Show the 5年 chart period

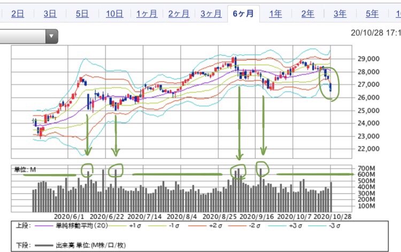[x=372, y=14]
